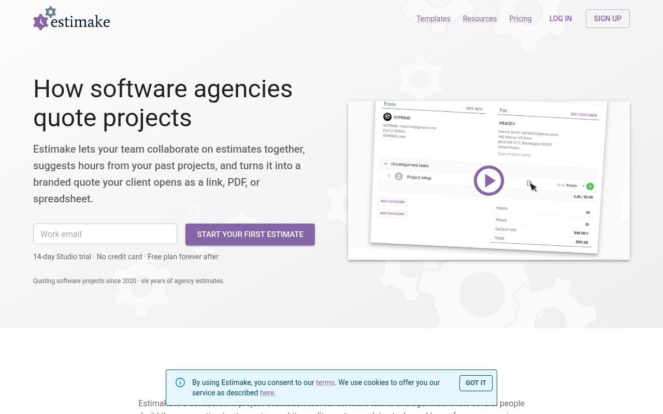
Task: Click the Estimake gear logo
Action: pos(71,19)
